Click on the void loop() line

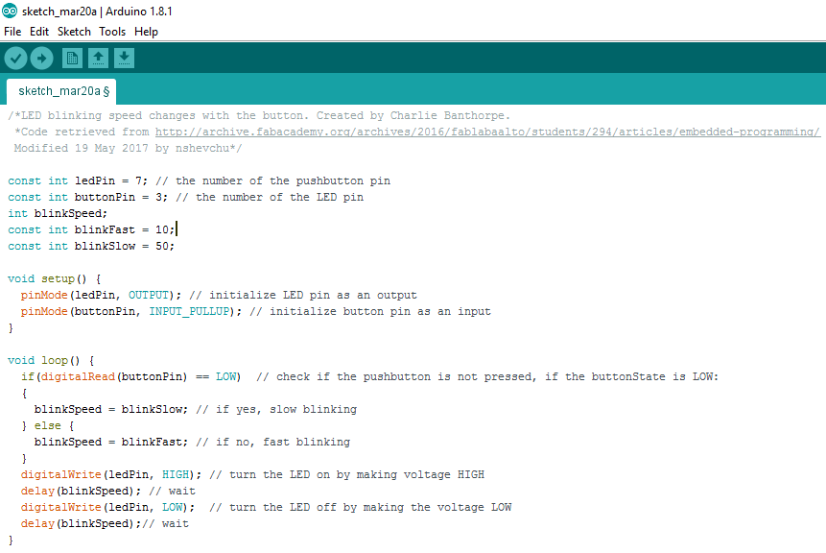click(51, 361)
